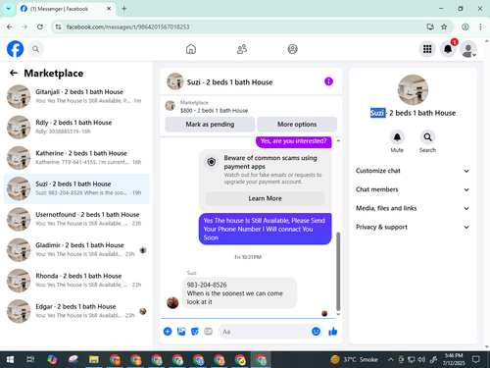Viewport: 490px width, 368px height.
Task: Click the volume icon in system tray
Action: (421, 360)
